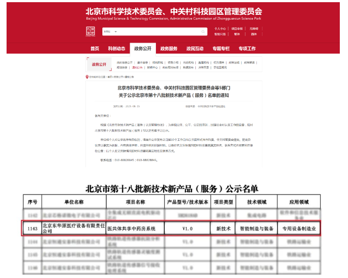Viewport: 348px width, 278px height.
Task: Switch to the 政民互动 tab
Action: coord(195,49)
